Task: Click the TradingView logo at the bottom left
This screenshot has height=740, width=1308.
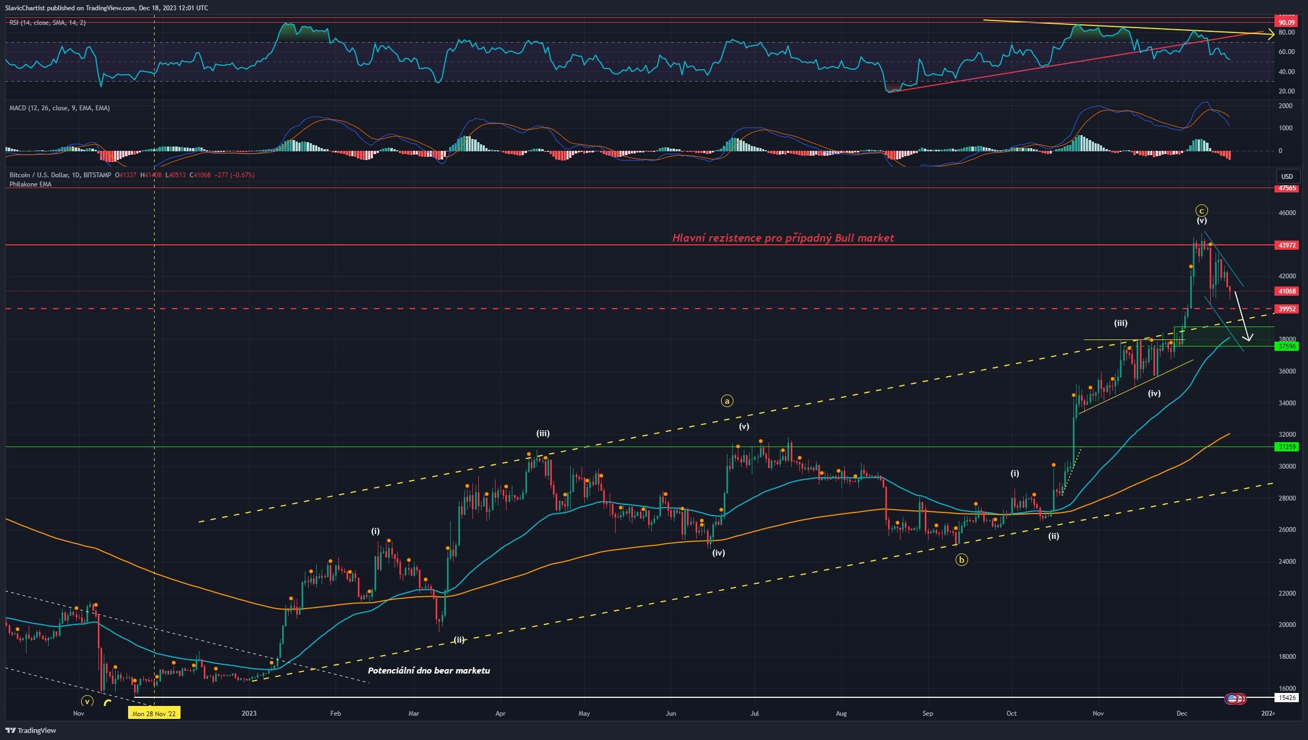Action: click(x=31, y=730)
